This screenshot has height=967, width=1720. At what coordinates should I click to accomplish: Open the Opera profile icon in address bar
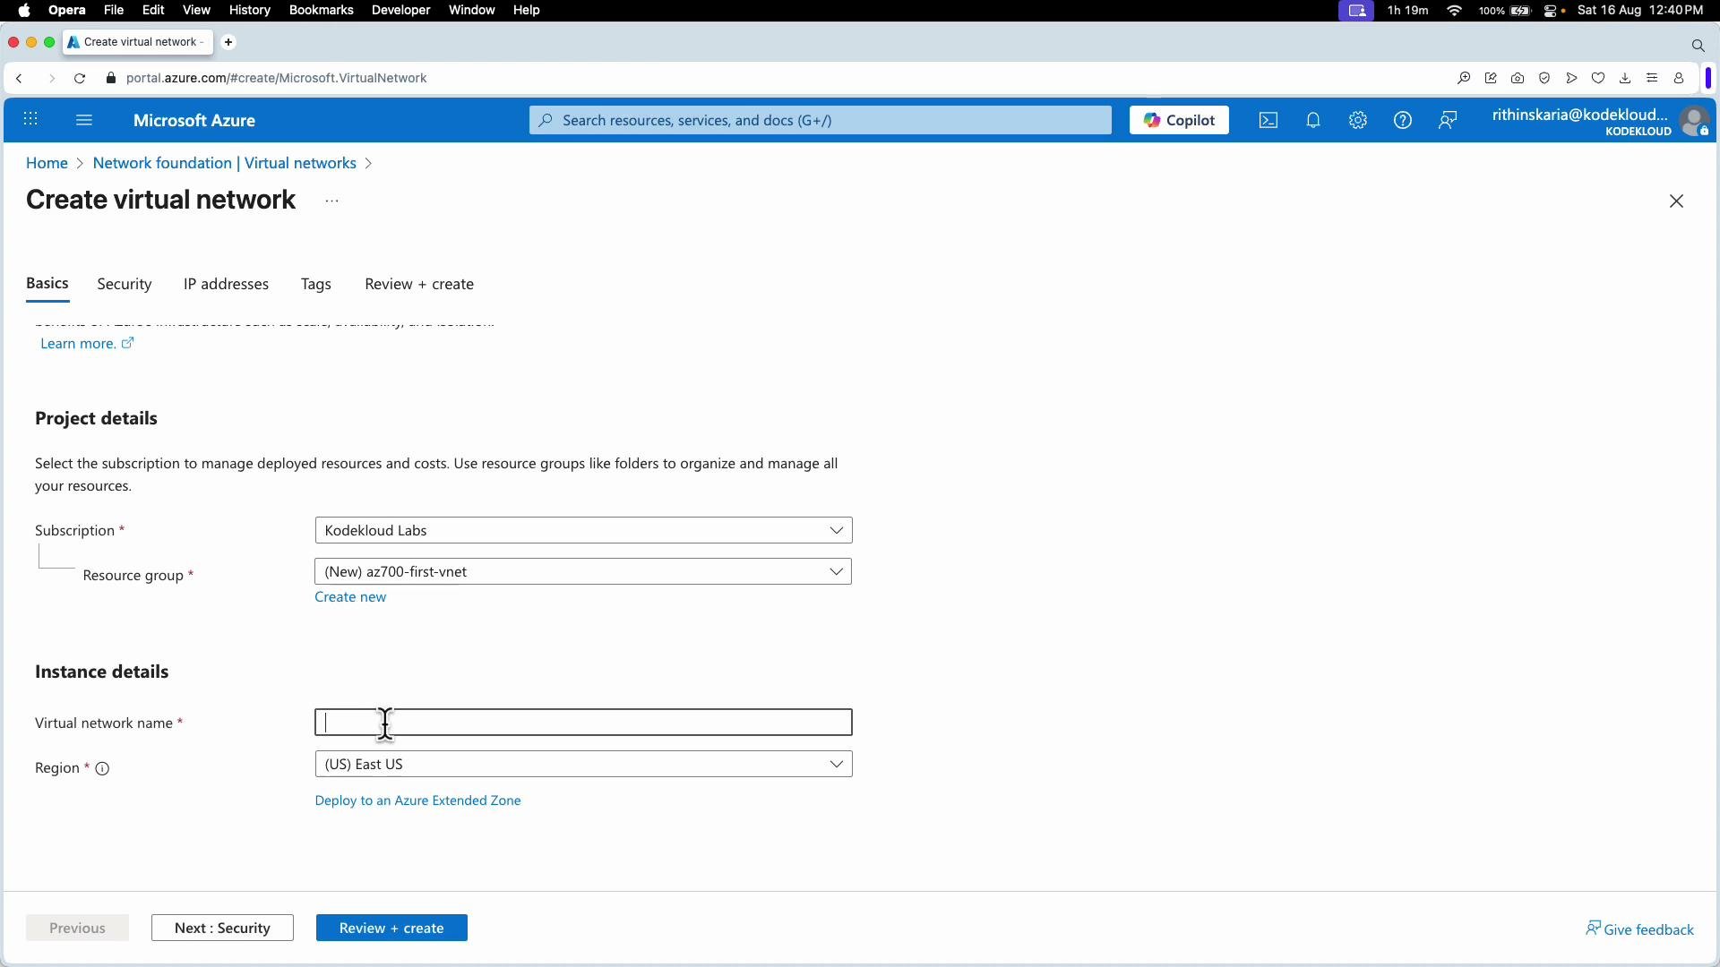point(1679,78)
